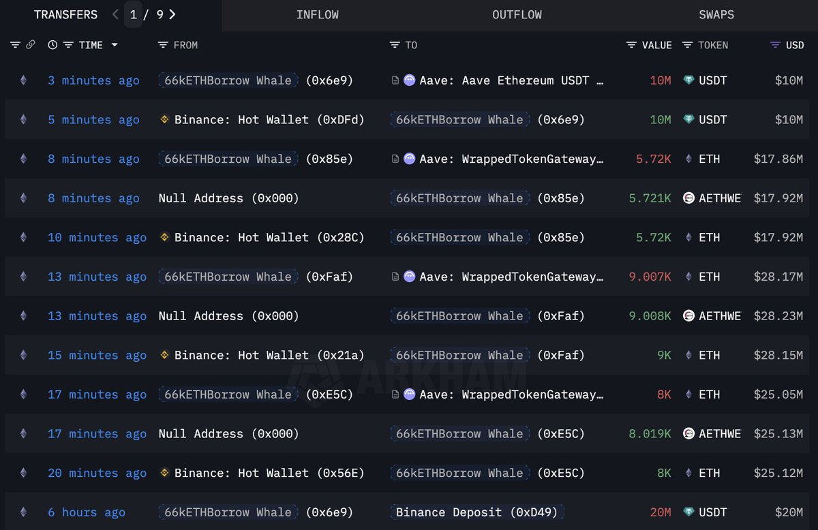
Task: Click the ETH token icon in the 5.72K row
Action: click(688, 159)
